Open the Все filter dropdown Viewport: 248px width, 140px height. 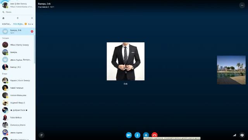coord(31,24)
